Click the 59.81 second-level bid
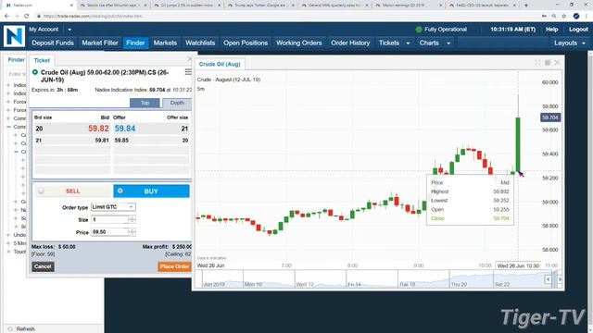This screenshot has height=333, width=593. click(x=102, y=140)
